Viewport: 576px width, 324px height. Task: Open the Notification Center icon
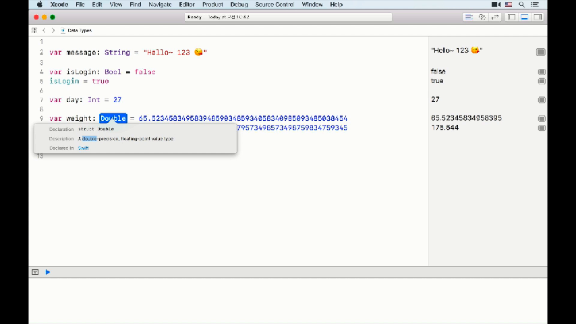535,5
